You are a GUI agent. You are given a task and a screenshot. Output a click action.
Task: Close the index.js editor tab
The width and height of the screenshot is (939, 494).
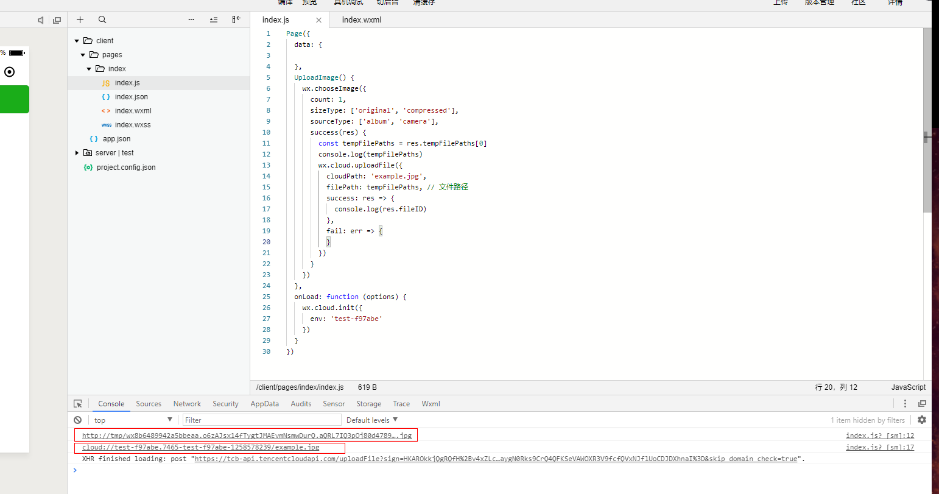click(318, 20)
